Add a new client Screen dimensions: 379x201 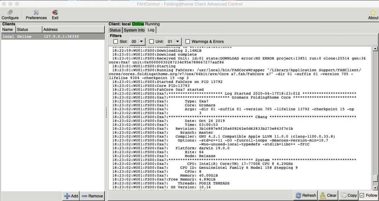[71, 196]
